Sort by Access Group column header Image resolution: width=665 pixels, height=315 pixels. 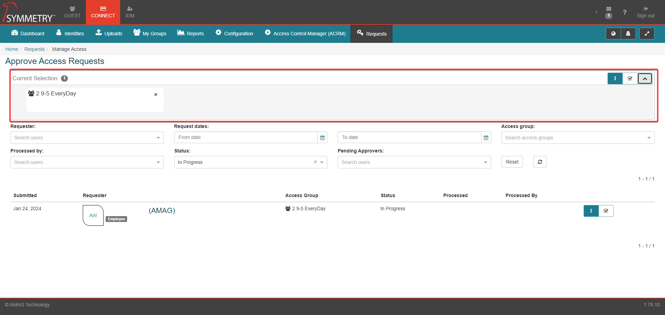302,195
